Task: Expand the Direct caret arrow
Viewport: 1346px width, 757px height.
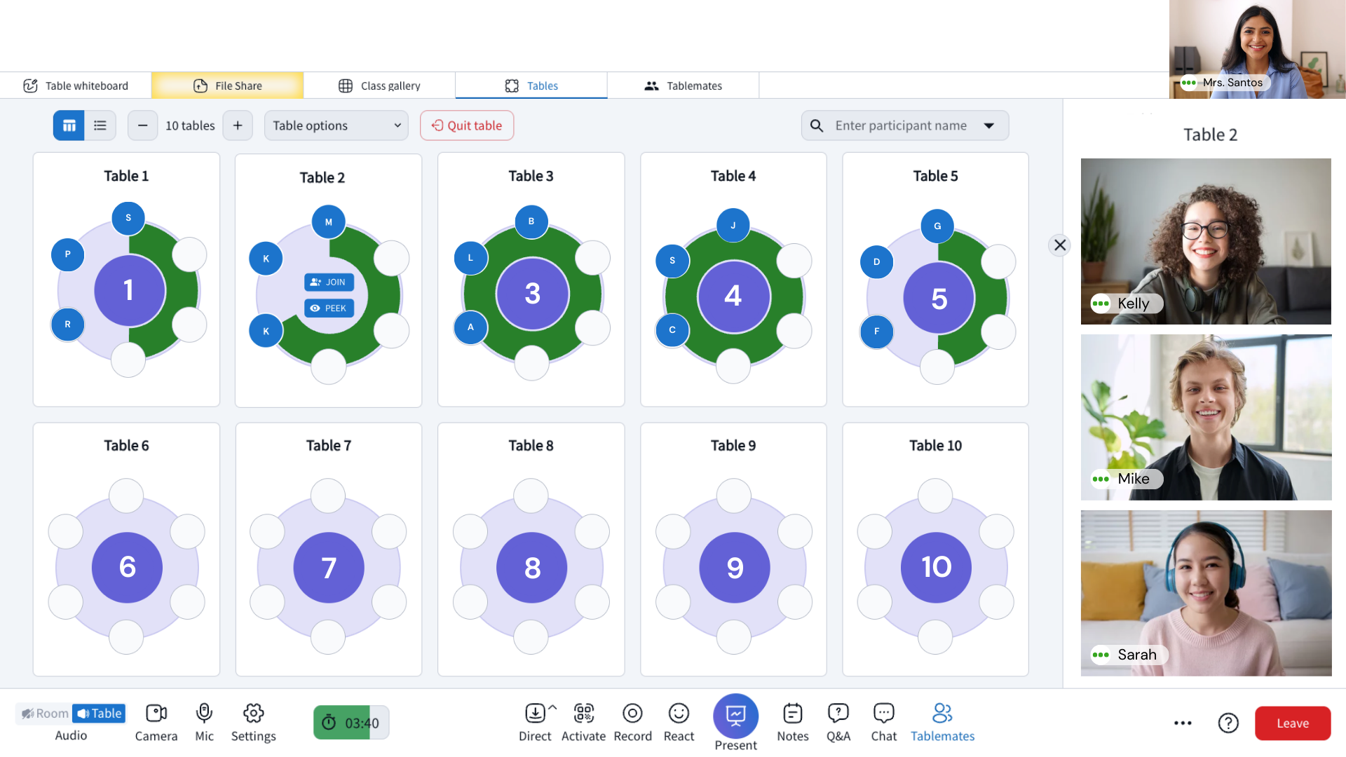Action: (x=552, y=707)
